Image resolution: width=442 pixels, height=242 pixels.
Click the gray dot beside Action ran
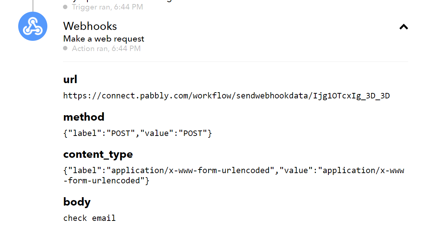pyautogui.click(x=65, y=48)
